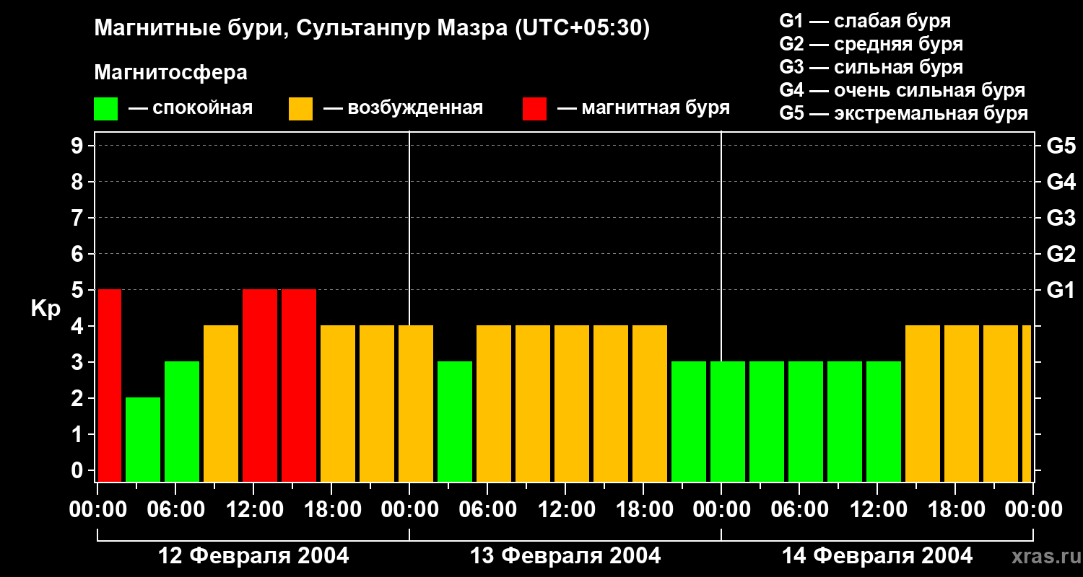Select the line "G4 — очень сильная буря"
The height and width of the screenshot is (577, 1083).
tap(902, 90)
